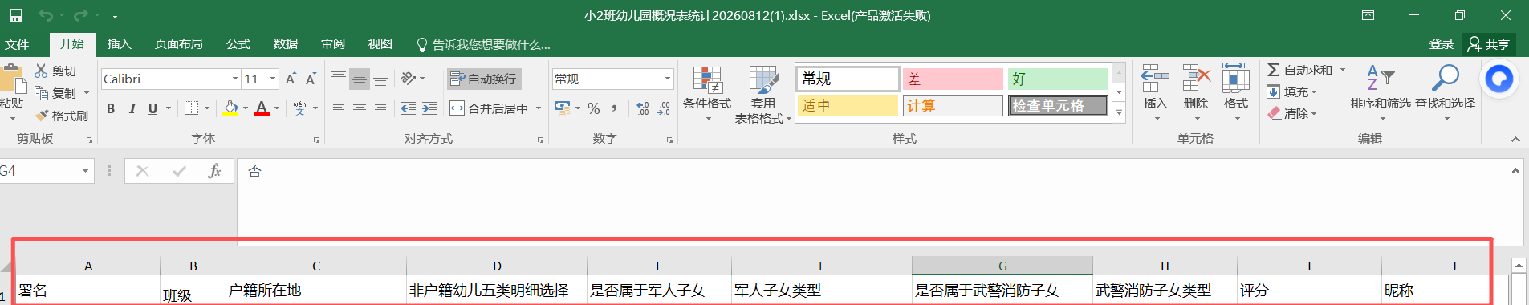Apply the 差 cell style
The image size is (1529, 305).
pyautogui.click(x=953, y=79)
